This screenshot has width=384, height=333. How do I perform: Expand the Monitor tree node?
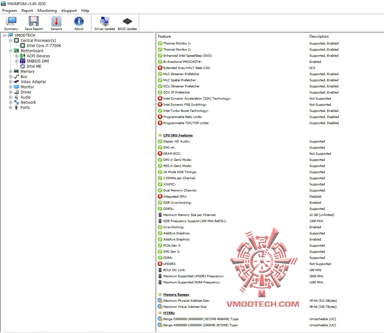10,87
